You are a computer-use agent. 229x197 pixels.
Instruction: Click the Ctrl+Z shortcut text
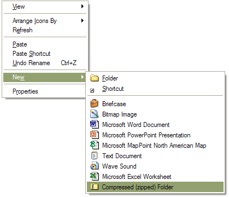(69, 63)
